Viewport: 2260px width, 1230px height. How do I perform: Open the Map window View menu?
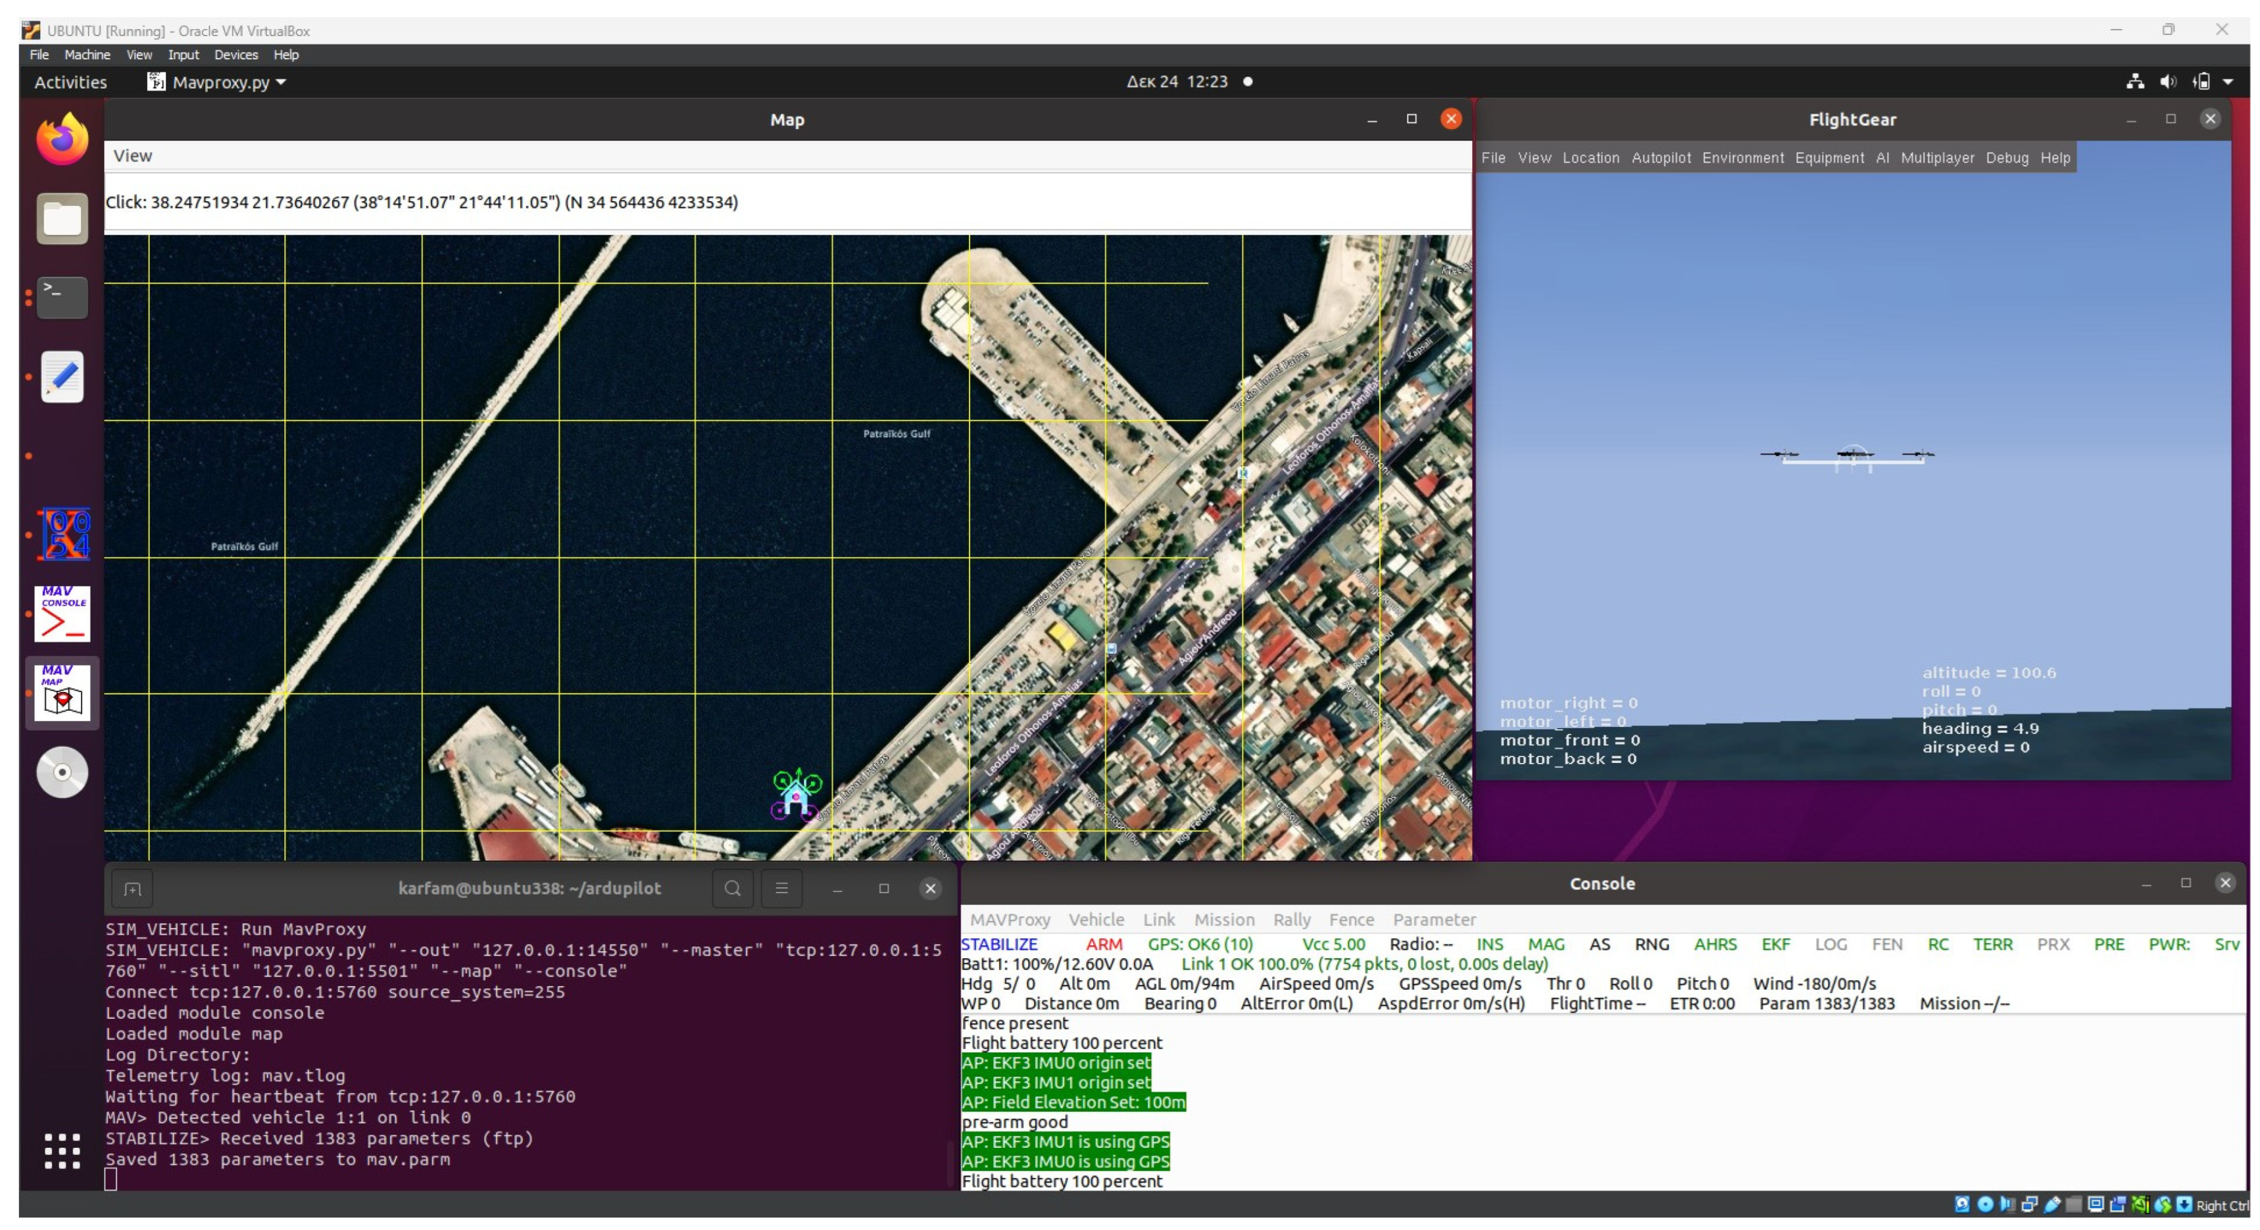(x=132, y=156)
